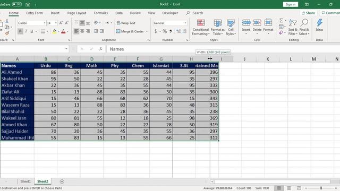
Task: Open the Ideas lightning pane
Action: 319,25
